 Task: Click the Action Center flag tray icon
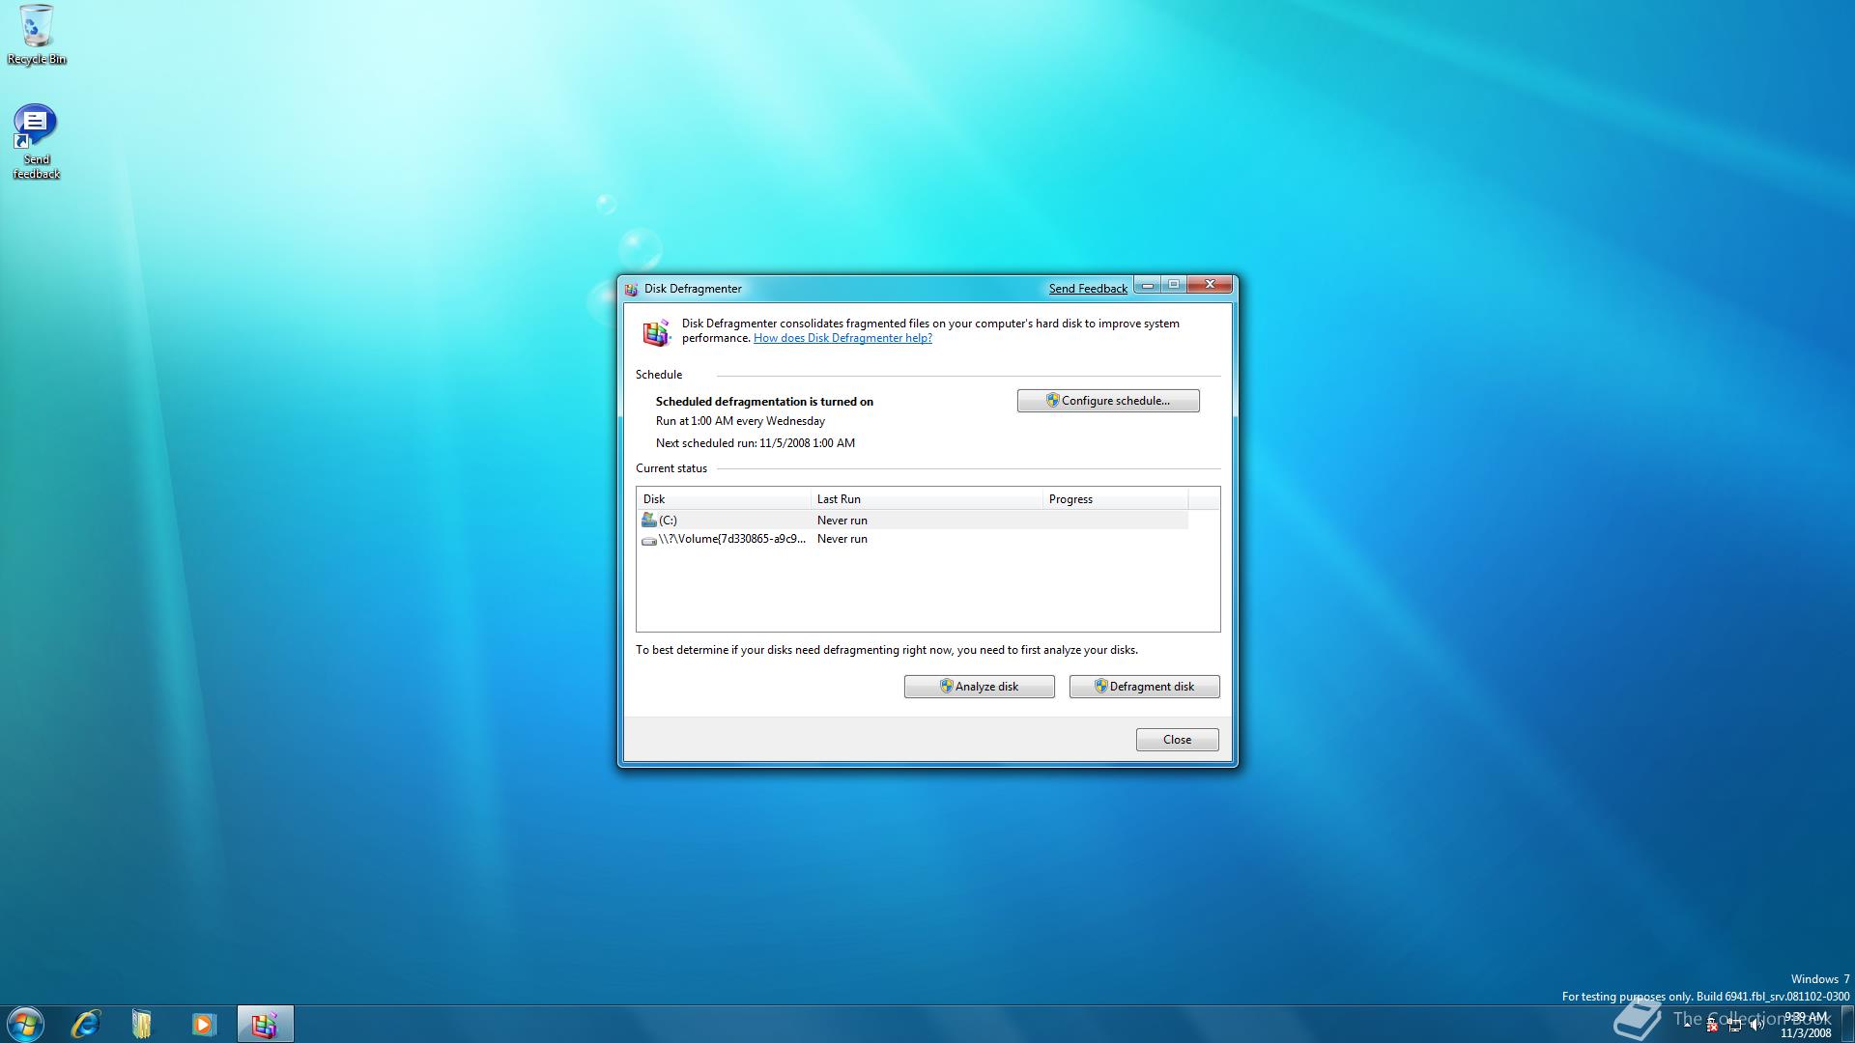click(x=1712, y=1027)
